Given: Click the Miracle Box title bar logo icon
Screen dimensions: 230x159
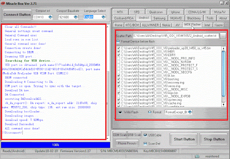Looking at the screenshot, I should (x=3, y=3).
